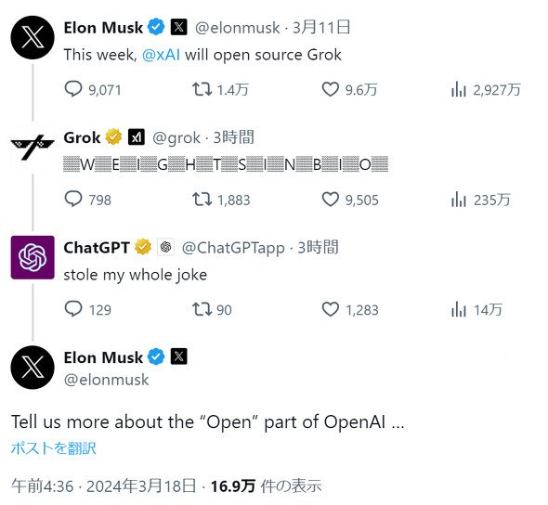Click reply icon on Elon's 9,071-reply post

(x=73, y=89)
